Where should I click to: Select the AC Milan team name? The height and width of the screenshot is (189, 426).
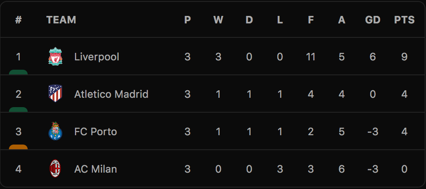tap(96, 169)
